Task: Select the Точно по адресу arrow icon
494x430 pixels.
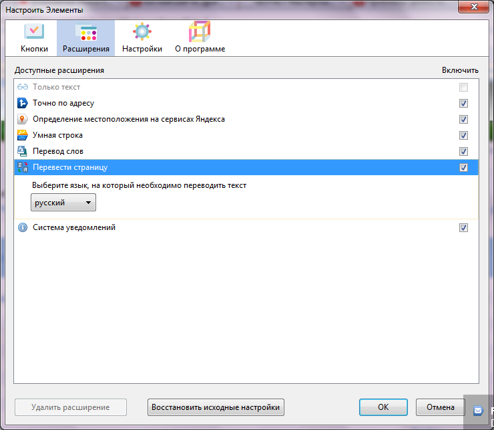Action: pos(23,103)
